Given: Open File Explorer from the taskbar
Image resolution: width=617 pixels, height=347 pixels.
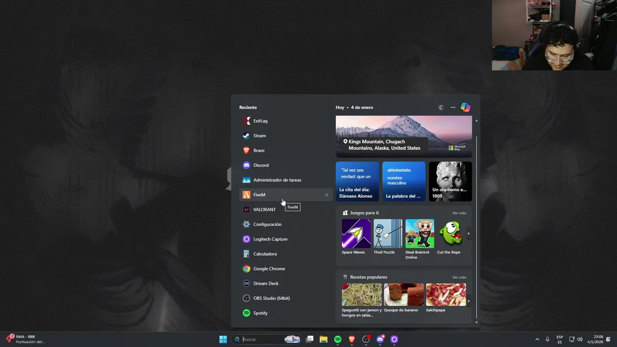Looking at the screenshot, I should pyautogui.click(x=323, y=339).
